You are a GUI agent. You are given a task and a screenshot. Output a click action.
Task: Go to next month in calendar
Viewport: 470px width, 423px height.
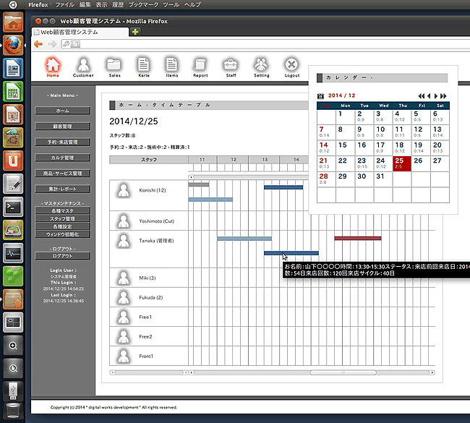[436, 96]
